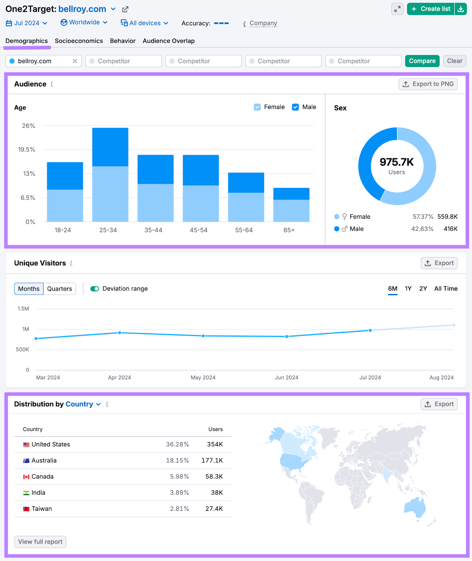
Task: Click the Canada flag icon
Action: point(26,477)
